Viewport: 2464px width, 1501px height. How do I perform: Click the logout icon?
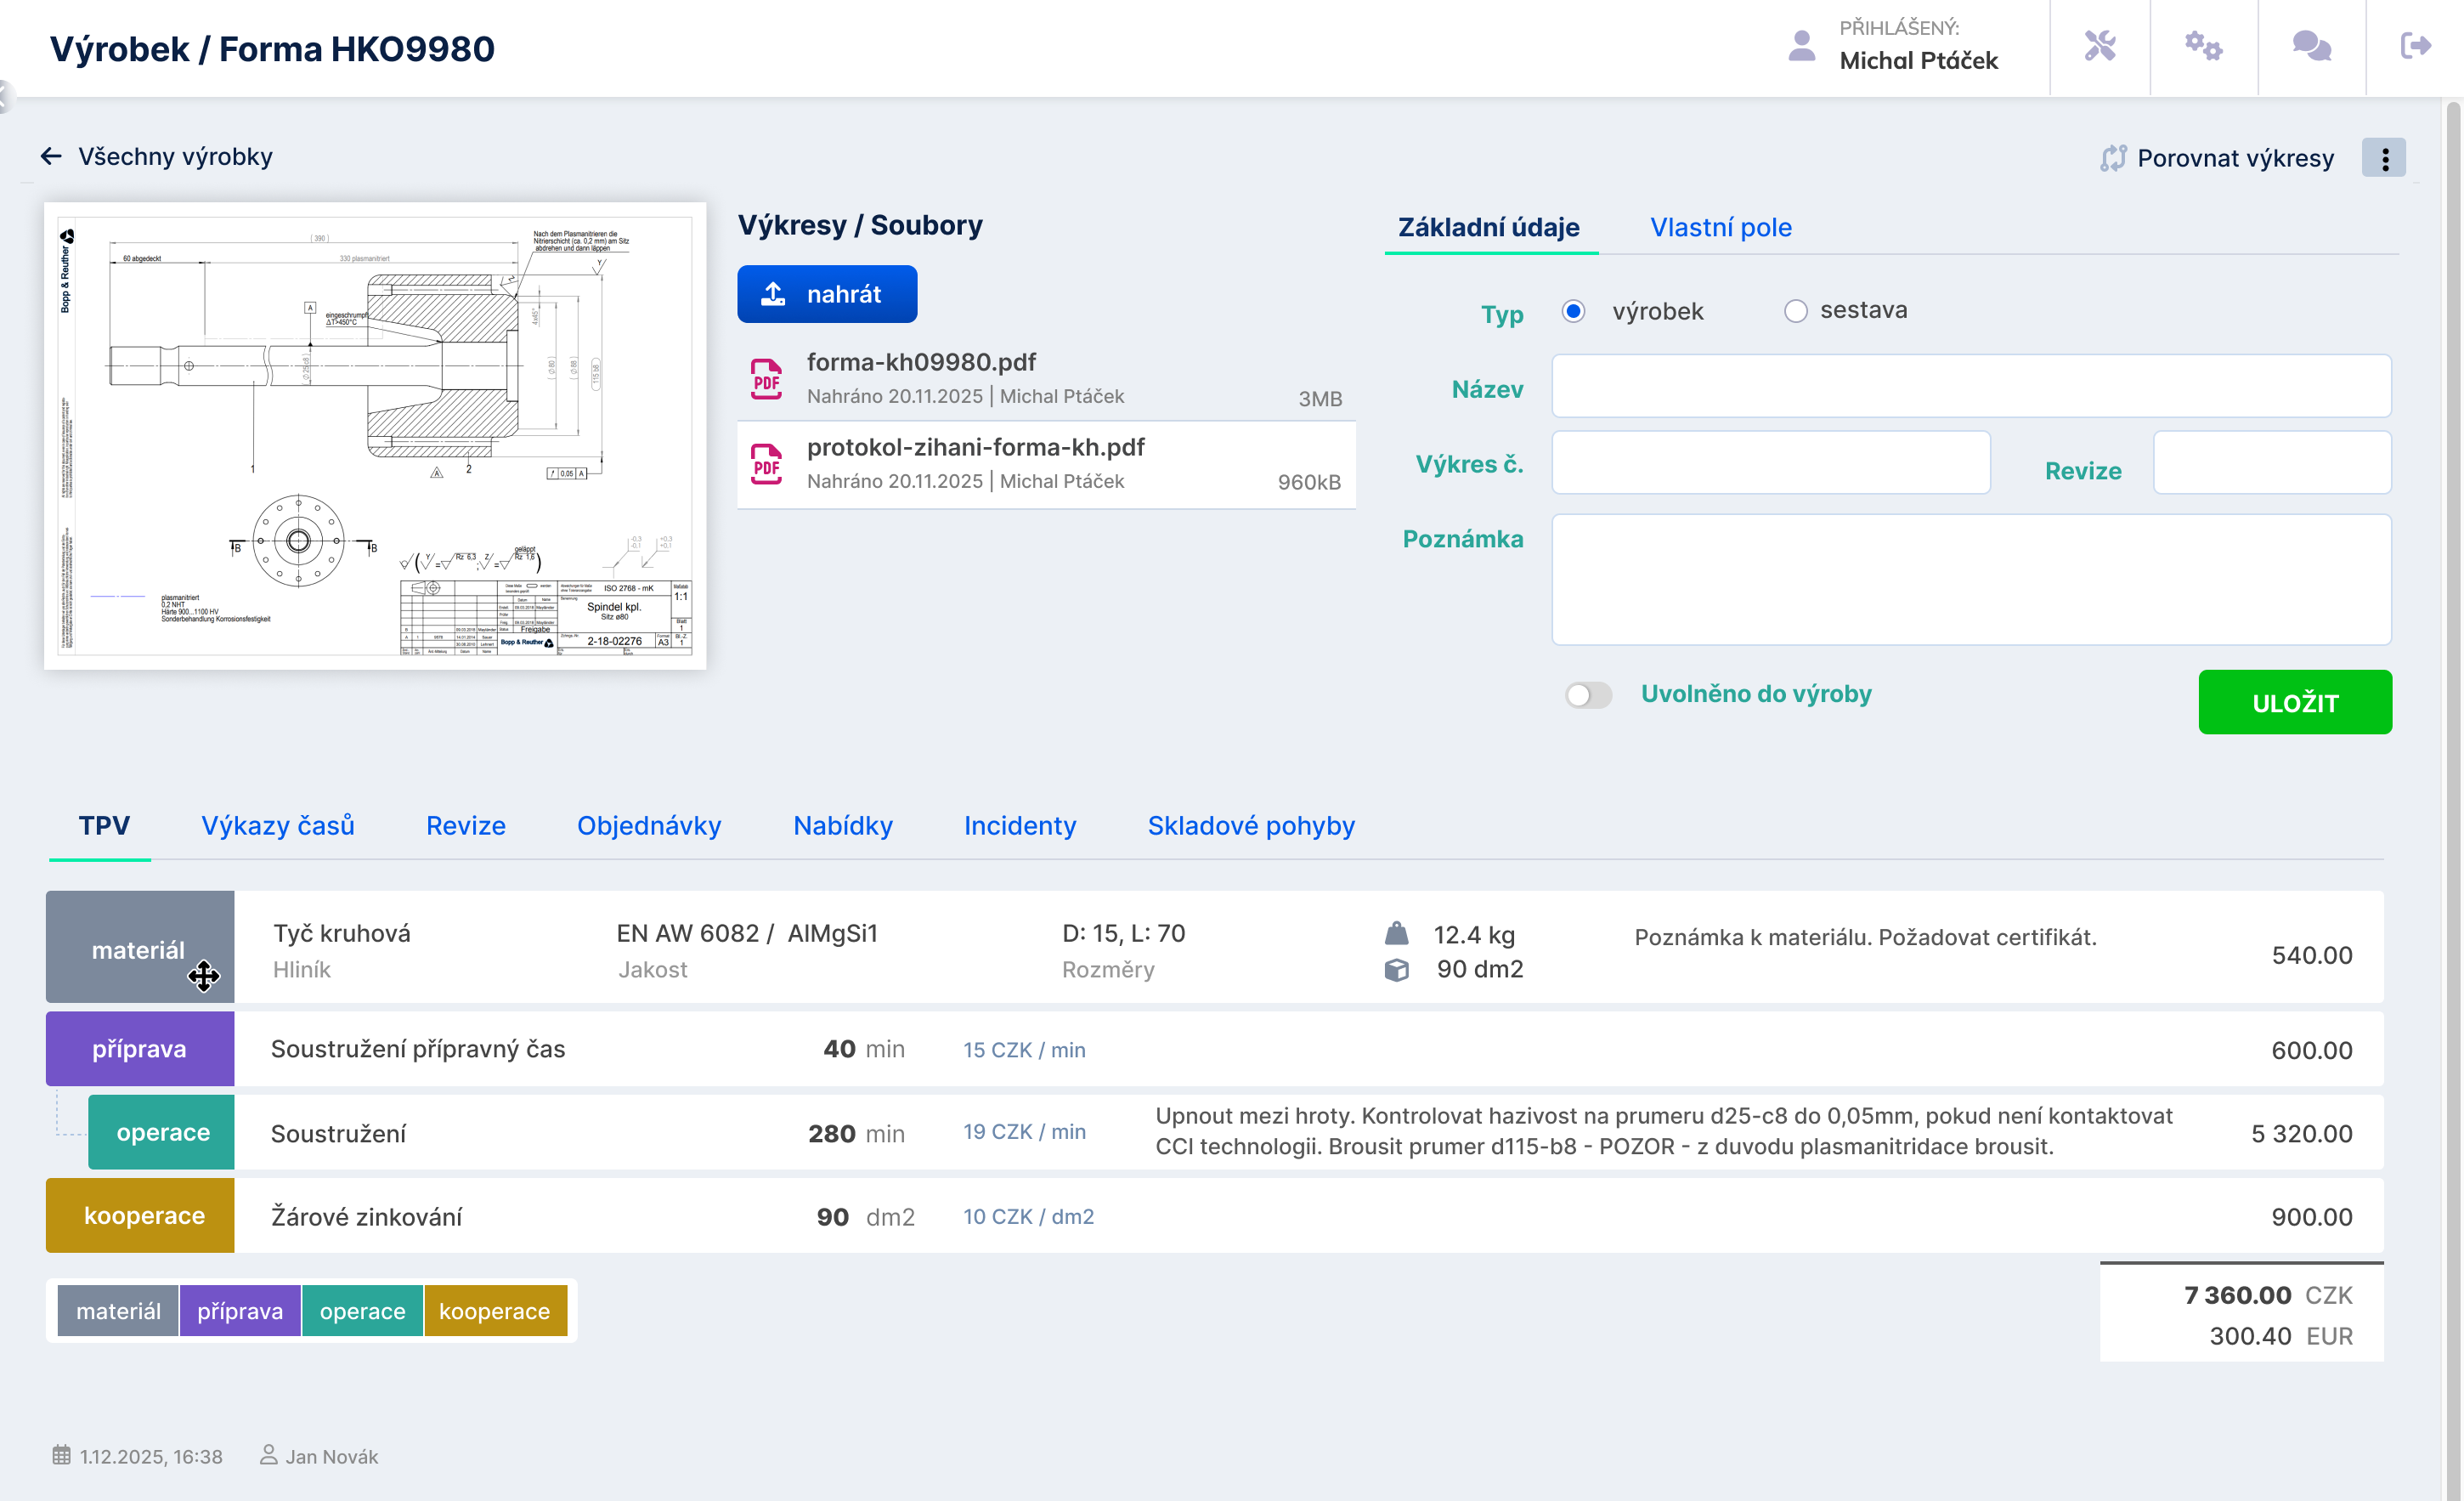pos(2415,46)
